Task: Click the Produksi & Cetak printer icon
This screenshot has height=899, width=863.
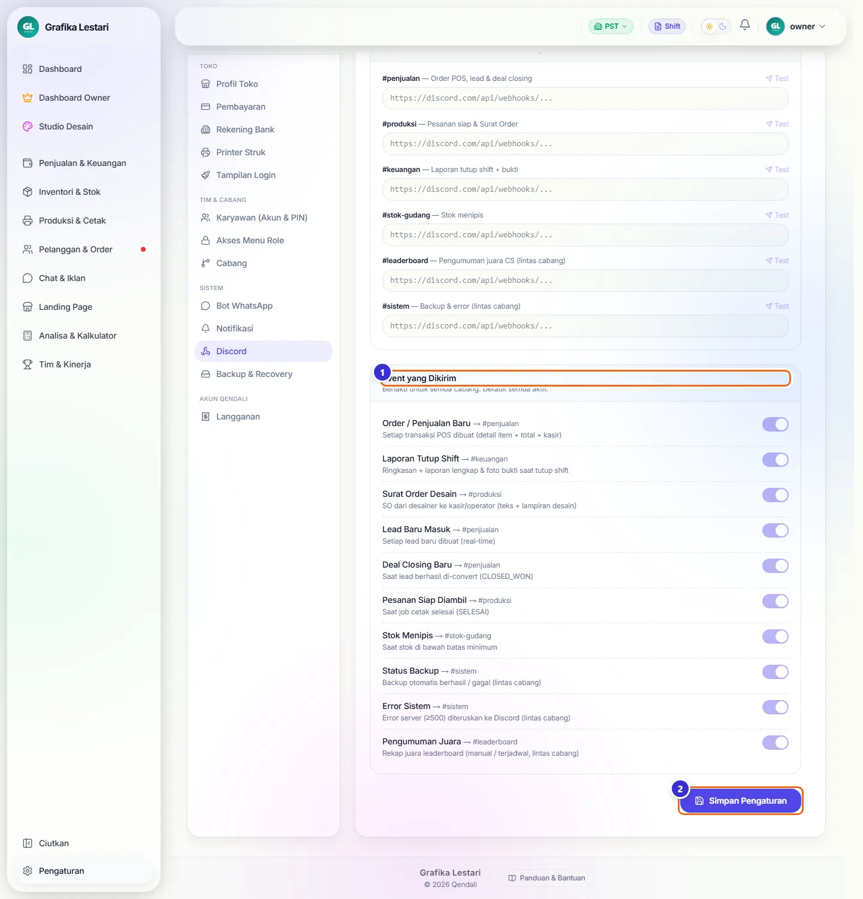Action: click(x=28, y=221)
